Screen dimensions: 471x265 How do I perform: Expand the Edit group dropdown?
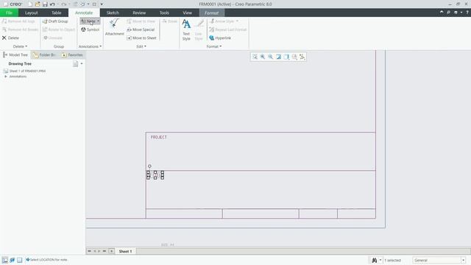[141, 46]
